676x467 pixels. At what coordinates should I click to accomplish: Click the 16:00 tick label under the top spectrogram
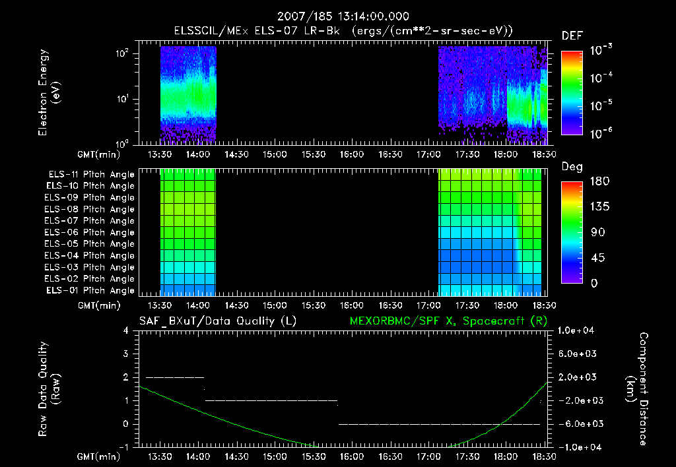[352, 154]
